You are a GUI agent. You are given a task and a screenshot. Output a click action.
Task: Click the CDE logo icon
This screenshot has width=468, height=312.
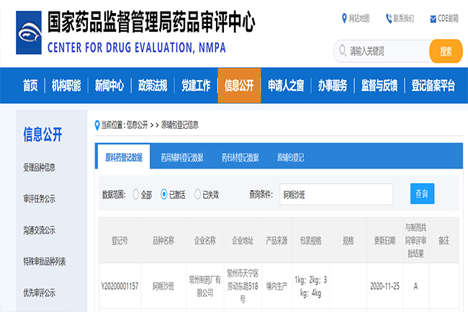[24, 32]
